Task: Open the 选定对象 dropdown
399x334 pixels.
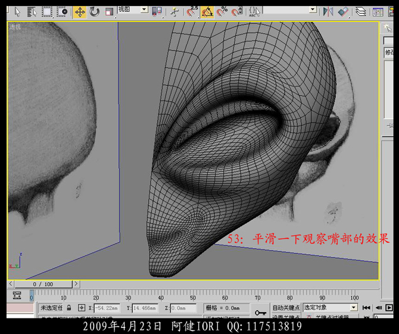Action: tap(331, 308)
